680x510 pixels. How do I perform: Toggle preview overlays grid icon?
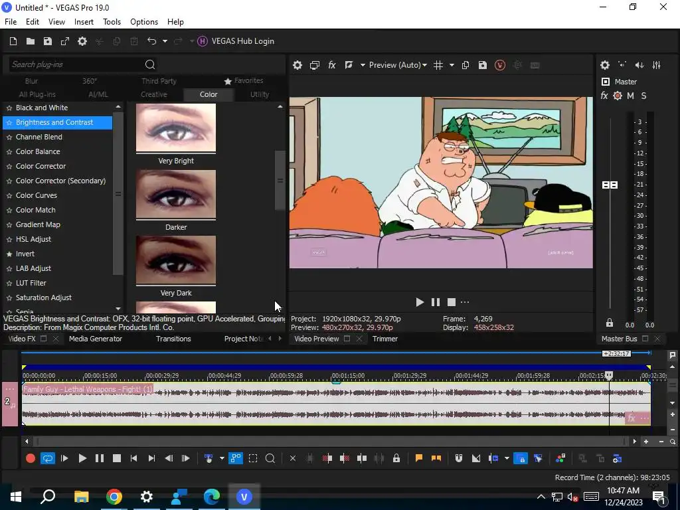[438, 65]
